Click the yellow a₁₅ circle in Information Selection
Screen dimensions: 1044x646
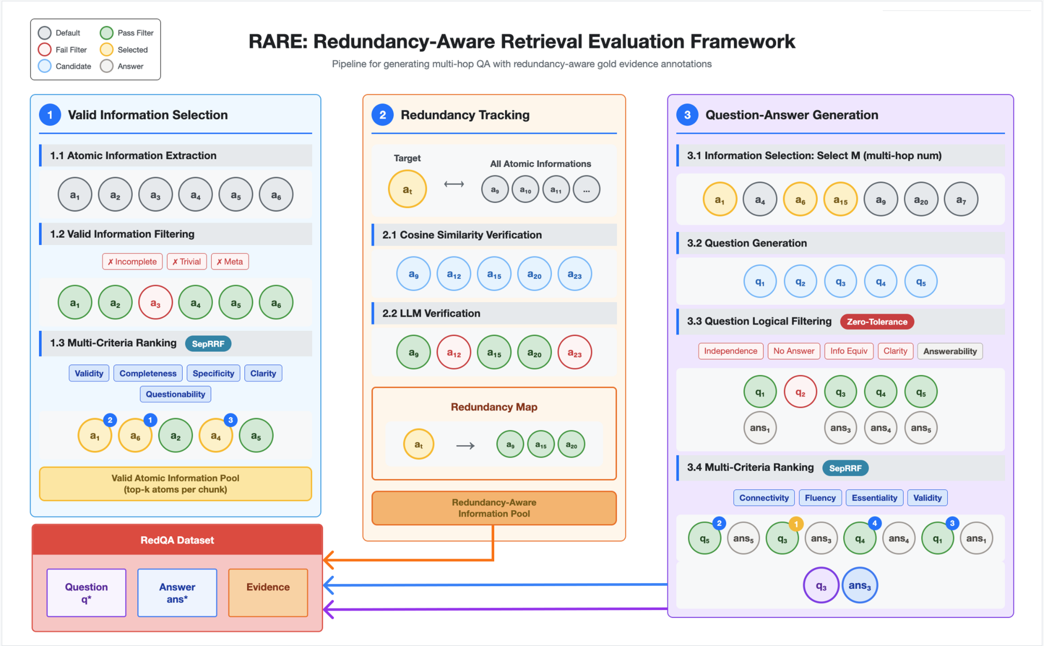point(840,199)
